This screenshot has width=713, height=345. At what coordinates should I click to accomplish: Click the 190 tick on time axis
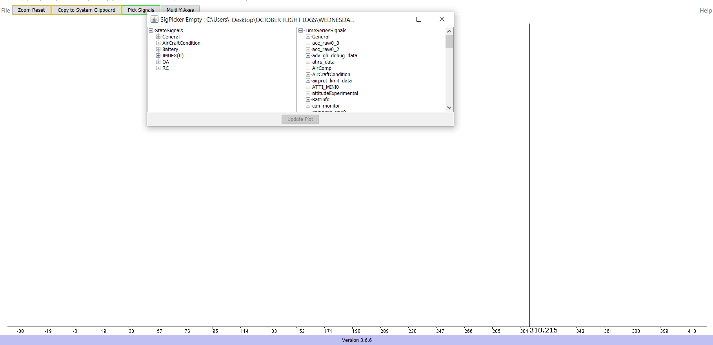pos(356,331)
